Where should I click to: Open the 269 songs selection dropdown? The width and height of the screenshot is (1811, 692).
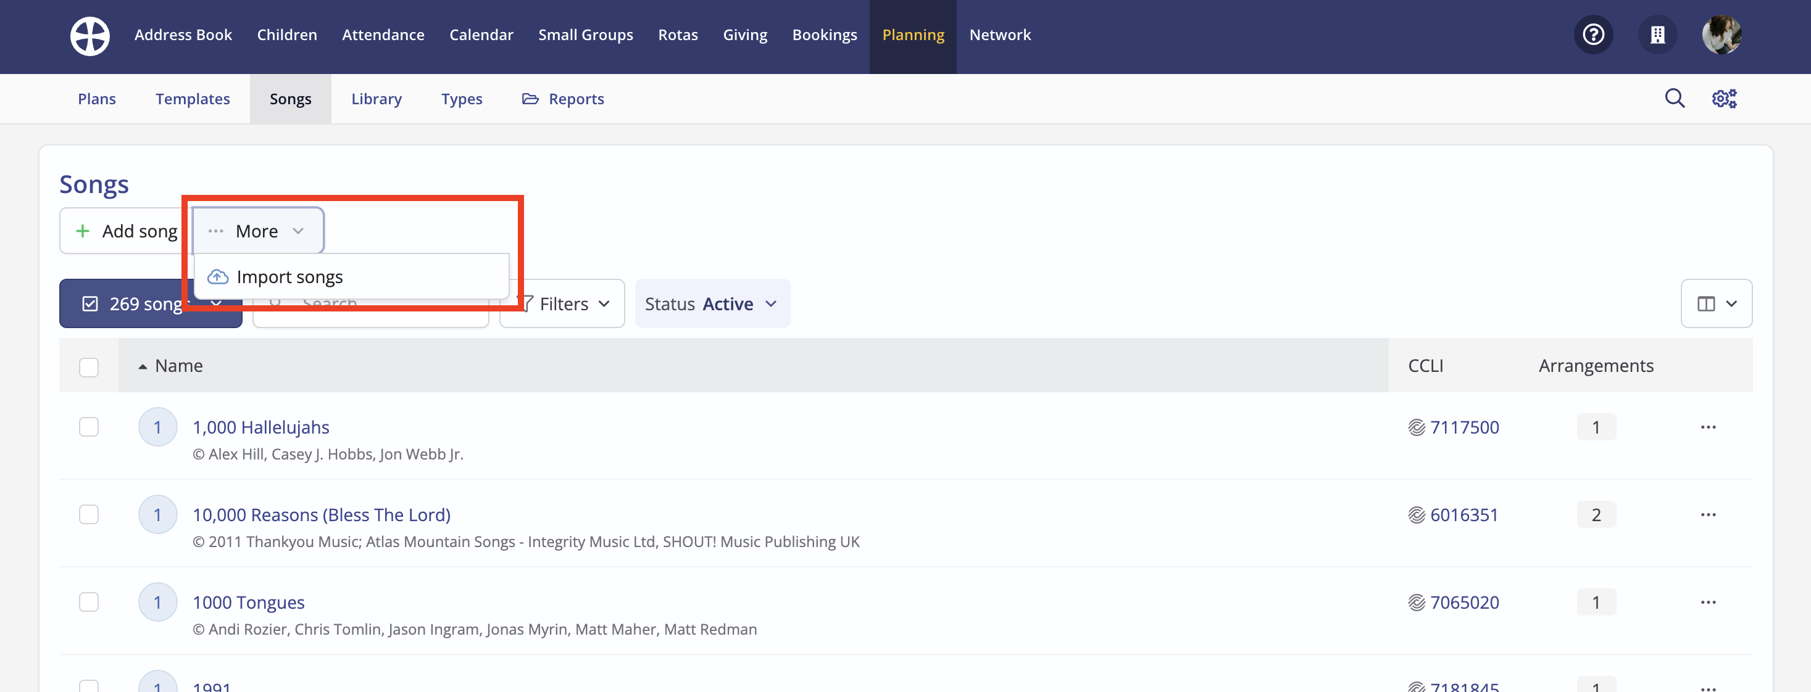(x=151, y=304)
